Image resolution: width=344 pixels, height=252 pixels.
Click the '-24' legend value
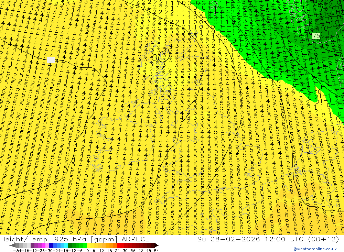(x=57, y=251)
